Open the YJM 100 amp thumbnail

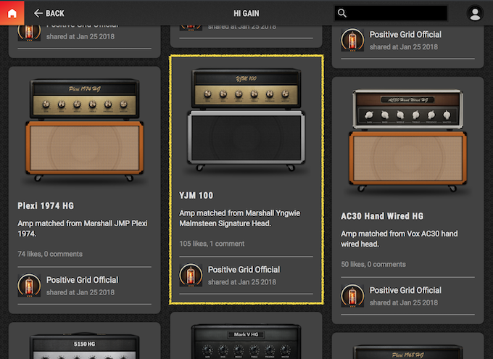coord(246,120)
